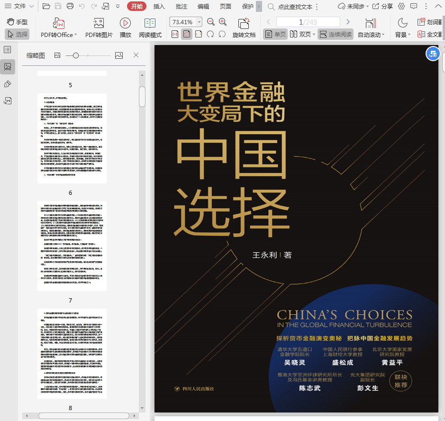Viewport: 445px width, 421px height.
Task: Toggle fit width view
Action: [x=199, y=34]
